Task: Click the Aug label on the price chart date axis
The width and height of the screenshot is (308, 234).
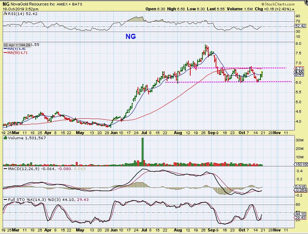Action: [178, 133]
